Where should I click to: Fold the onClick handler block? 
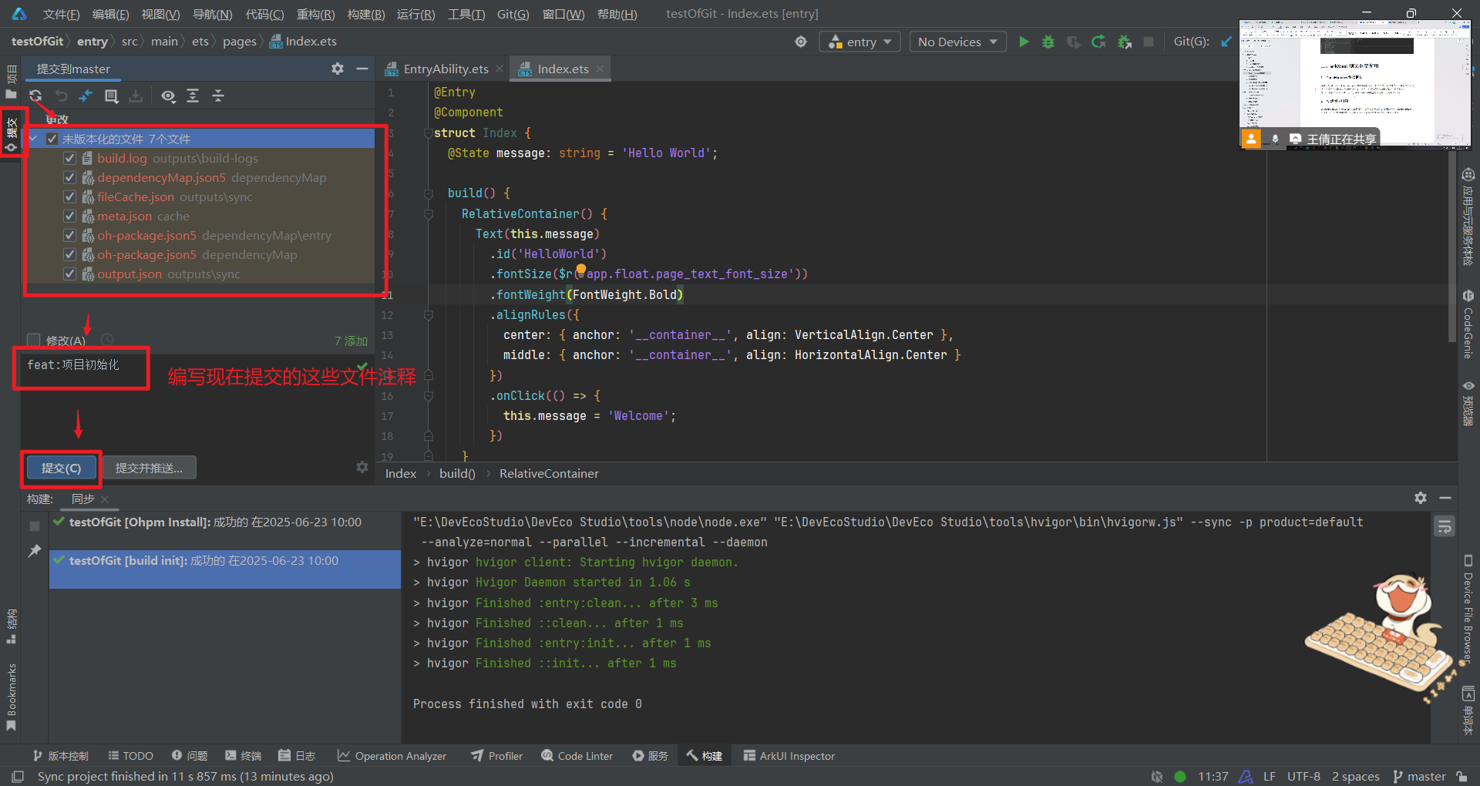click(428, 396)
